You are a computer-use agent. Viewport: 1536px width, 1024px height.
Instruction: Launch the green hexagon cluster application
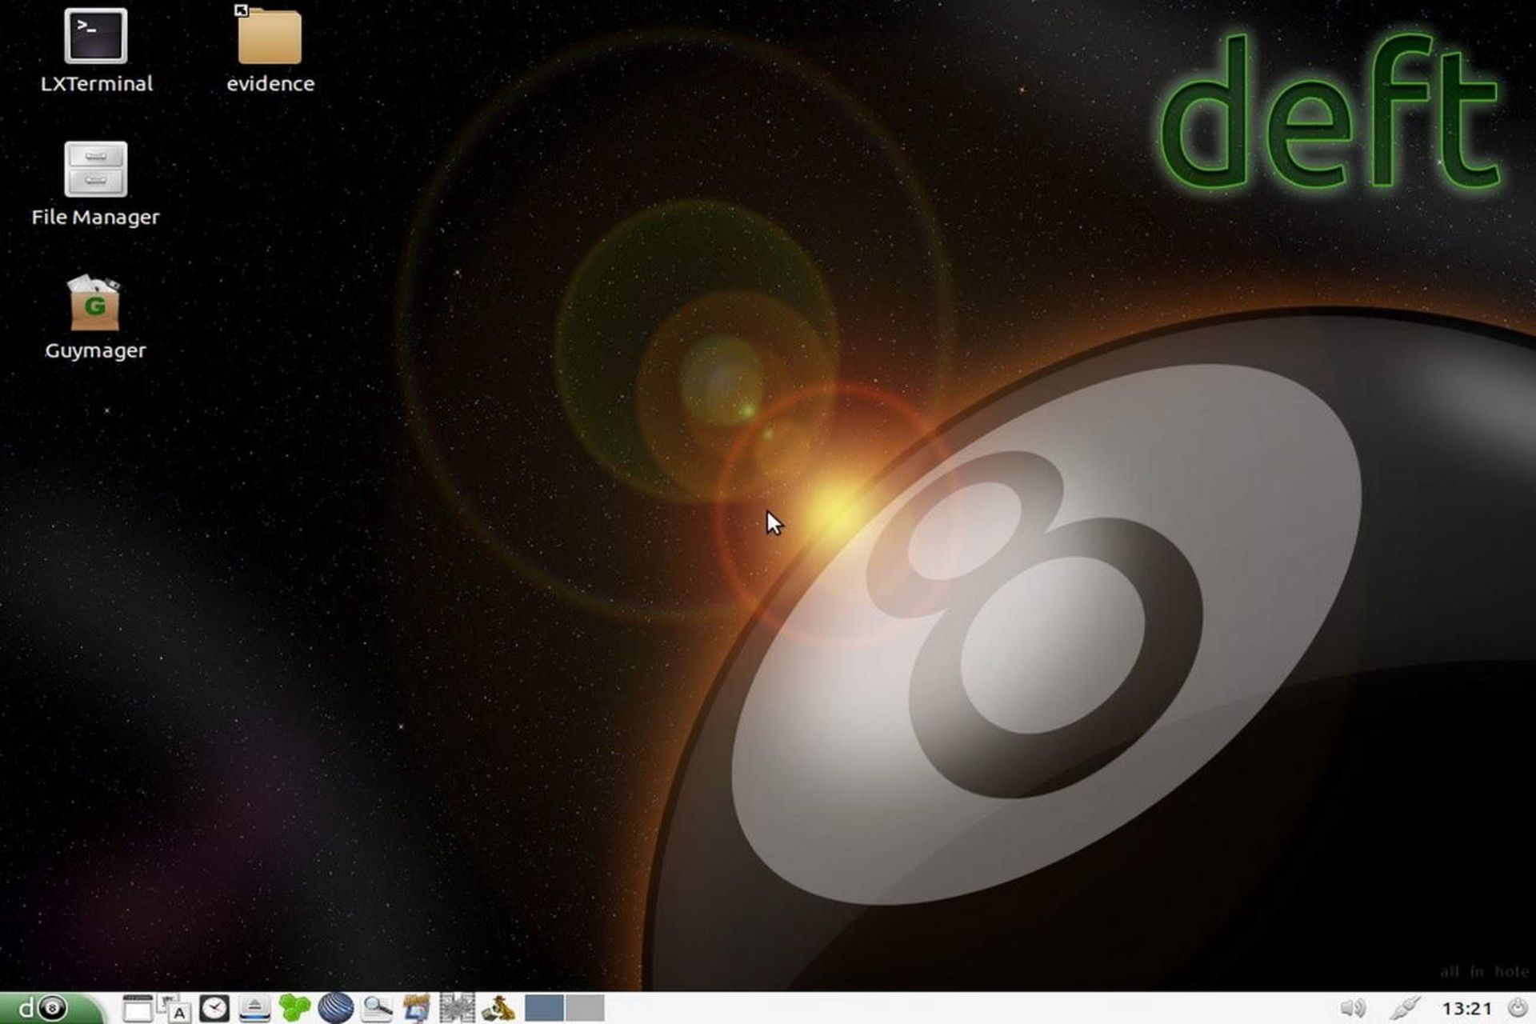click(x=294, y=1008)
